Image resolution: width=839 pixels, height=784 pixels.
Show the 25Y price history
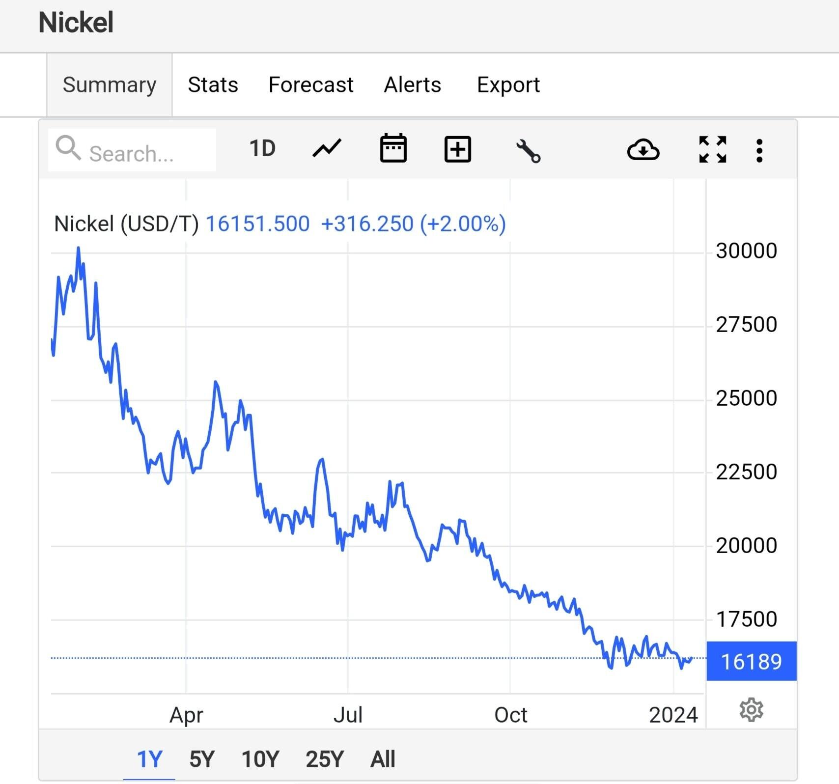(325, 759)
